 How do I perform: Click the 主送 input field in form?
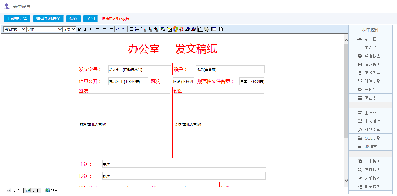(184, 164)
